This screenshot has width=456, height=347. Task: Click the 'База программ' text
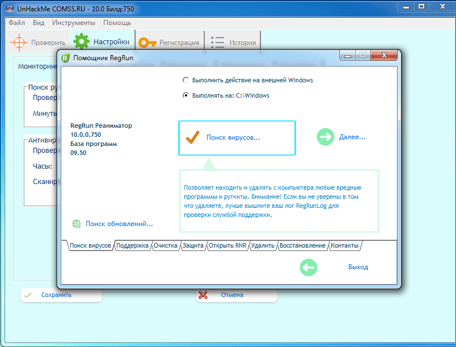click(94, 144)
